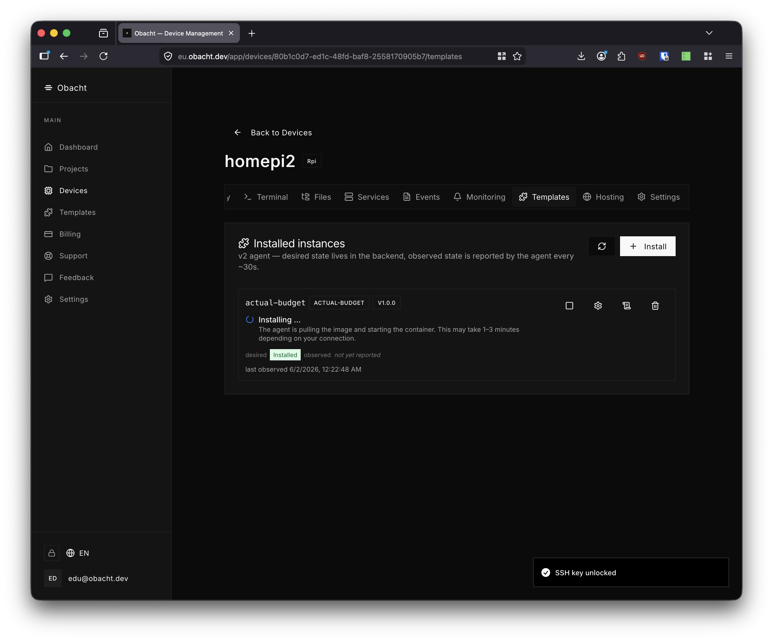Open the QR grid icon in address bar
This screenshot has width=773, height=641.
(x=501, y=56)
